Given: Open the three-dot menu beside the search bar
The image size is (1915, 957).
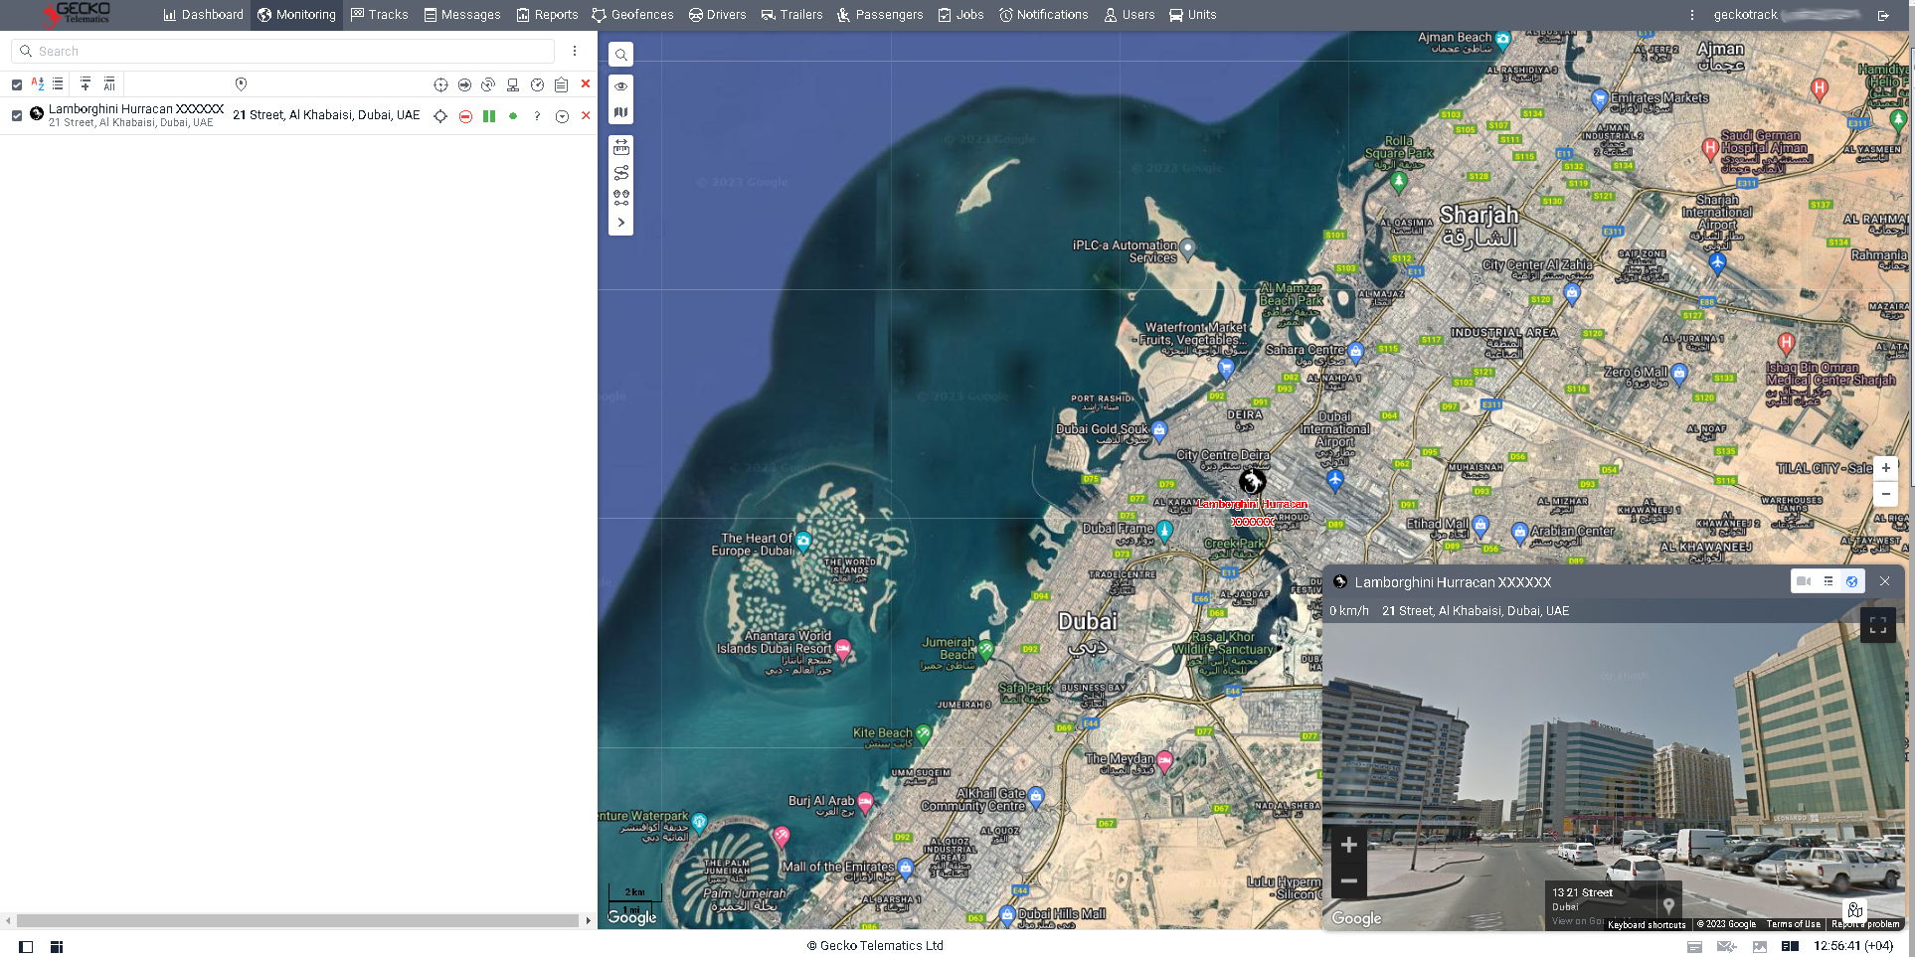Looking at the screenshot, I should point(573,50).
